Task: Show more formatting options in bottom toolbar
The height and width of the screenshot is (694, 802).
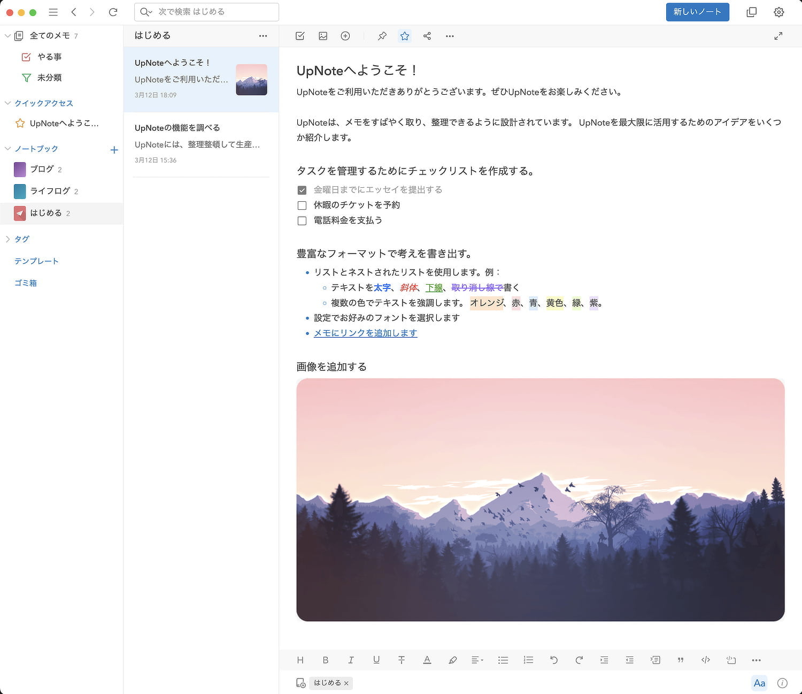Action: tap(756, 660)
